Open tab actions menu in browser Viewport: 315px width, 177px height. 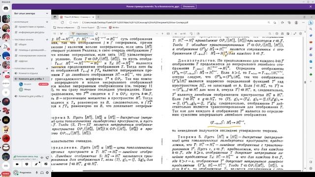point(55,17)
